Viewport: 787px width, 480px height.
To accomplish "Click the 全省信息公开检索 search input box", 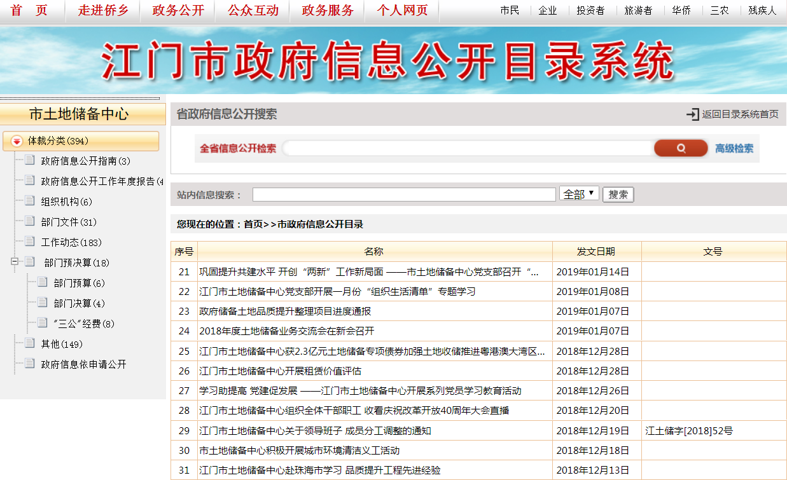I will pos(468,148).
